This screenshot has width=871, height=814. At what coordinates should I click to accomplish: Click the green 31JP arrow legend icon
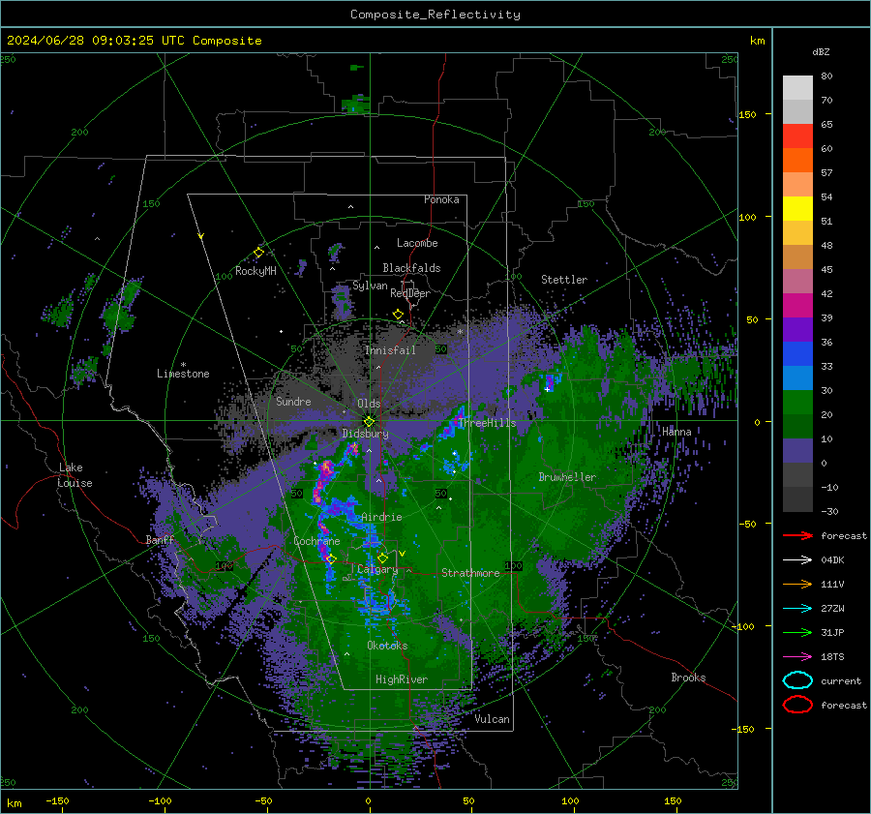(x=797, y=632)
